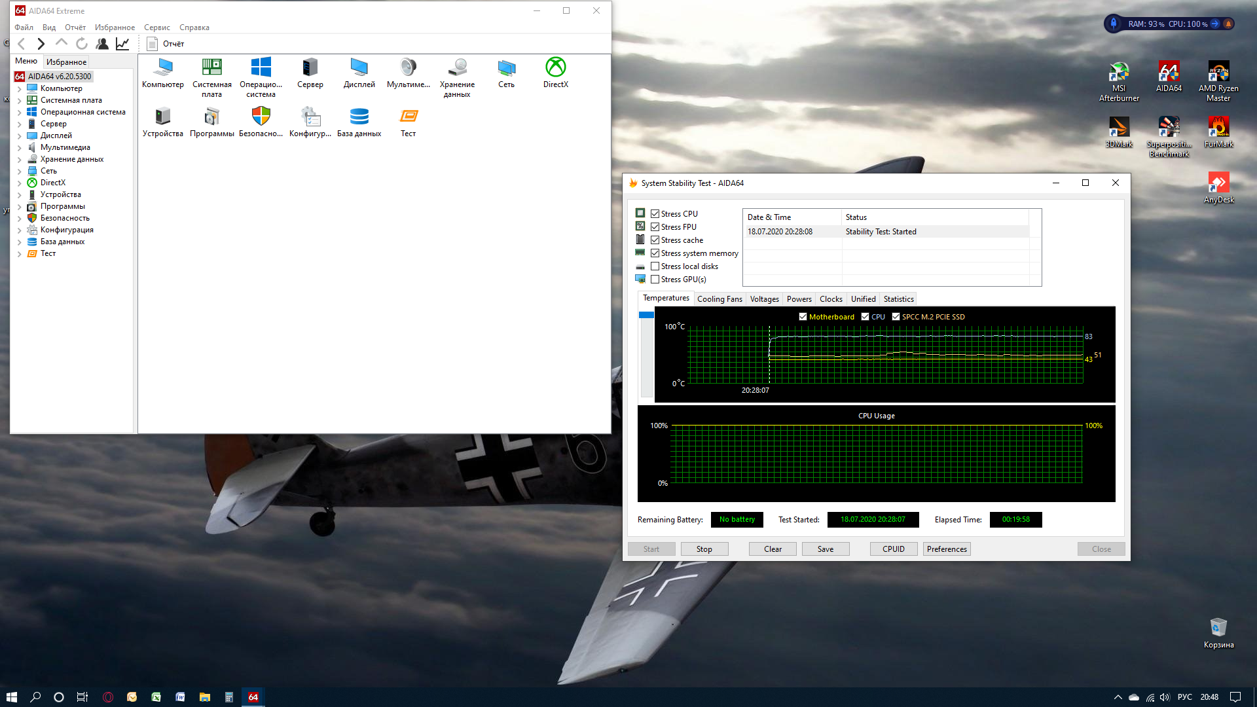Enable the Stress GPU(s) checkbox

tap(655, 280)
